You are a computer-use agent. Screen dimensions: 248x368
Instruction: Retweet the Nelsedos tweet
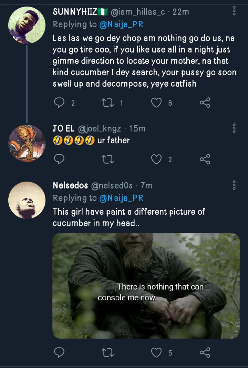pos(108,352)
